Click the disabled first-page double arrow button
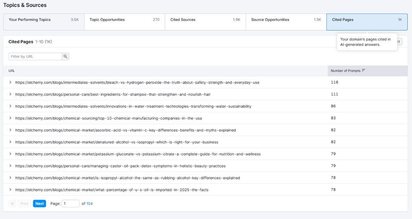This screenshot has width=412, height=219. [x=12, y=203]
